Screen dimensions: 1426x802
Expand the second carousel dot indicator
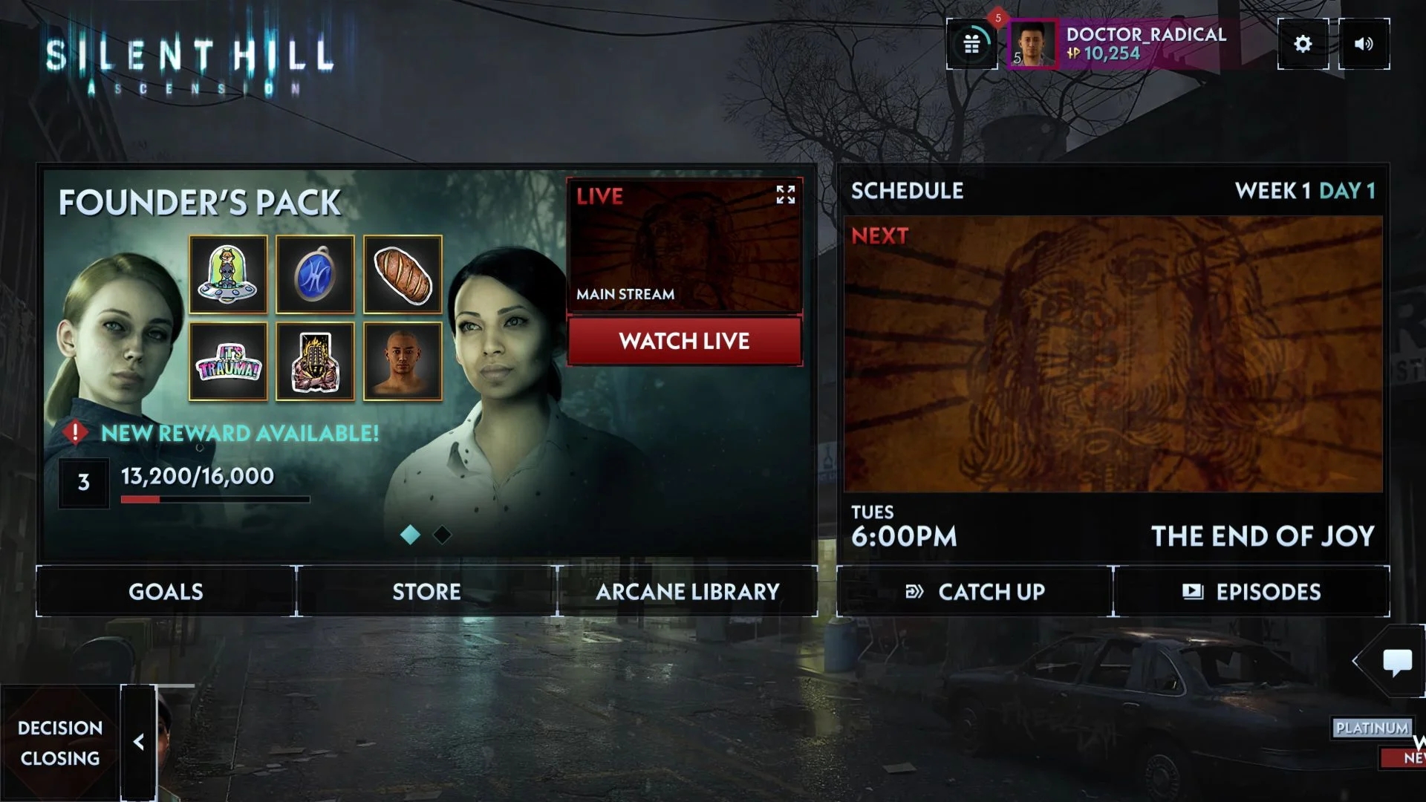click(442, 532)
